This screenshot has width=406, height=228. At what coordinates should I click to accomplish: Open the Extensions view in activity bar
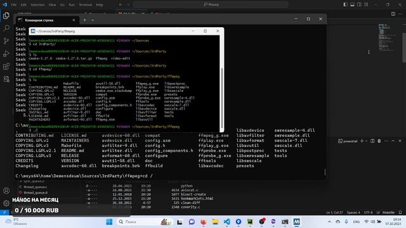coord(6,66)
